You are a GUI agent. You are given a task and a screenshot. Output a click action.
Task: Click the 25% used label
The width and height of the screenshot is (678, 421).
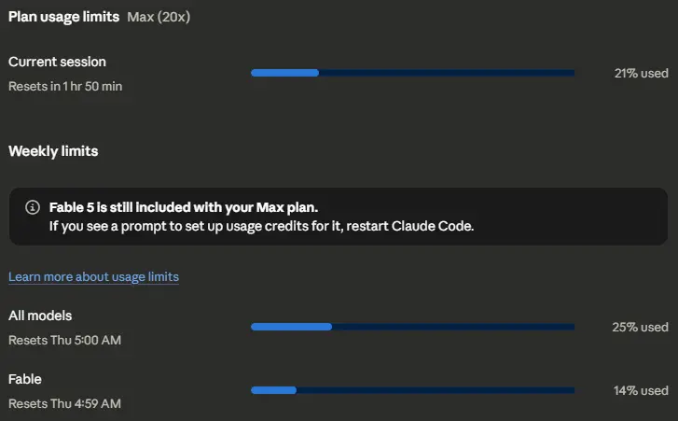click(x=640, y=327)
